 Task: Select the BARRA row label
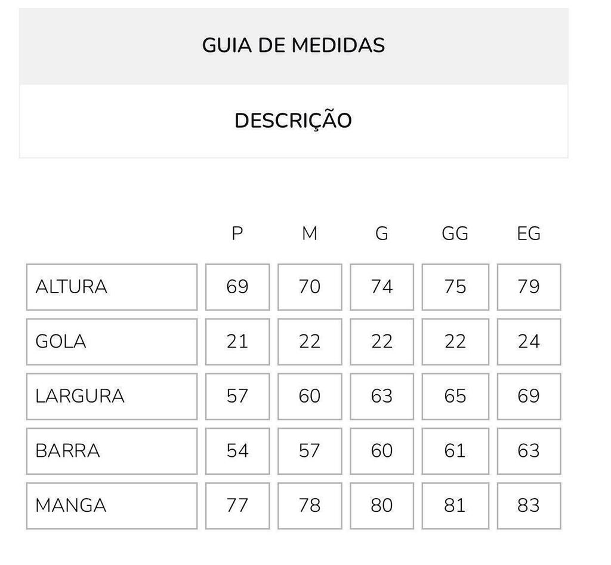112,451
